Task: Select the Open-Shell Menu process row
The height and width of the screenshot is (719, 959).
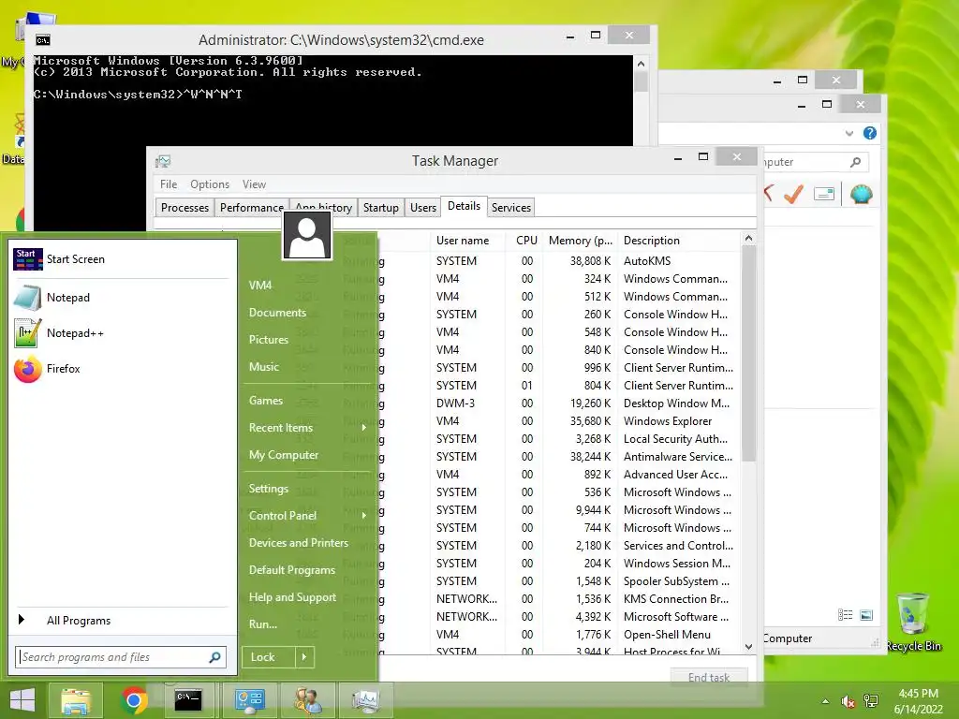Action: tap(560, 635)
